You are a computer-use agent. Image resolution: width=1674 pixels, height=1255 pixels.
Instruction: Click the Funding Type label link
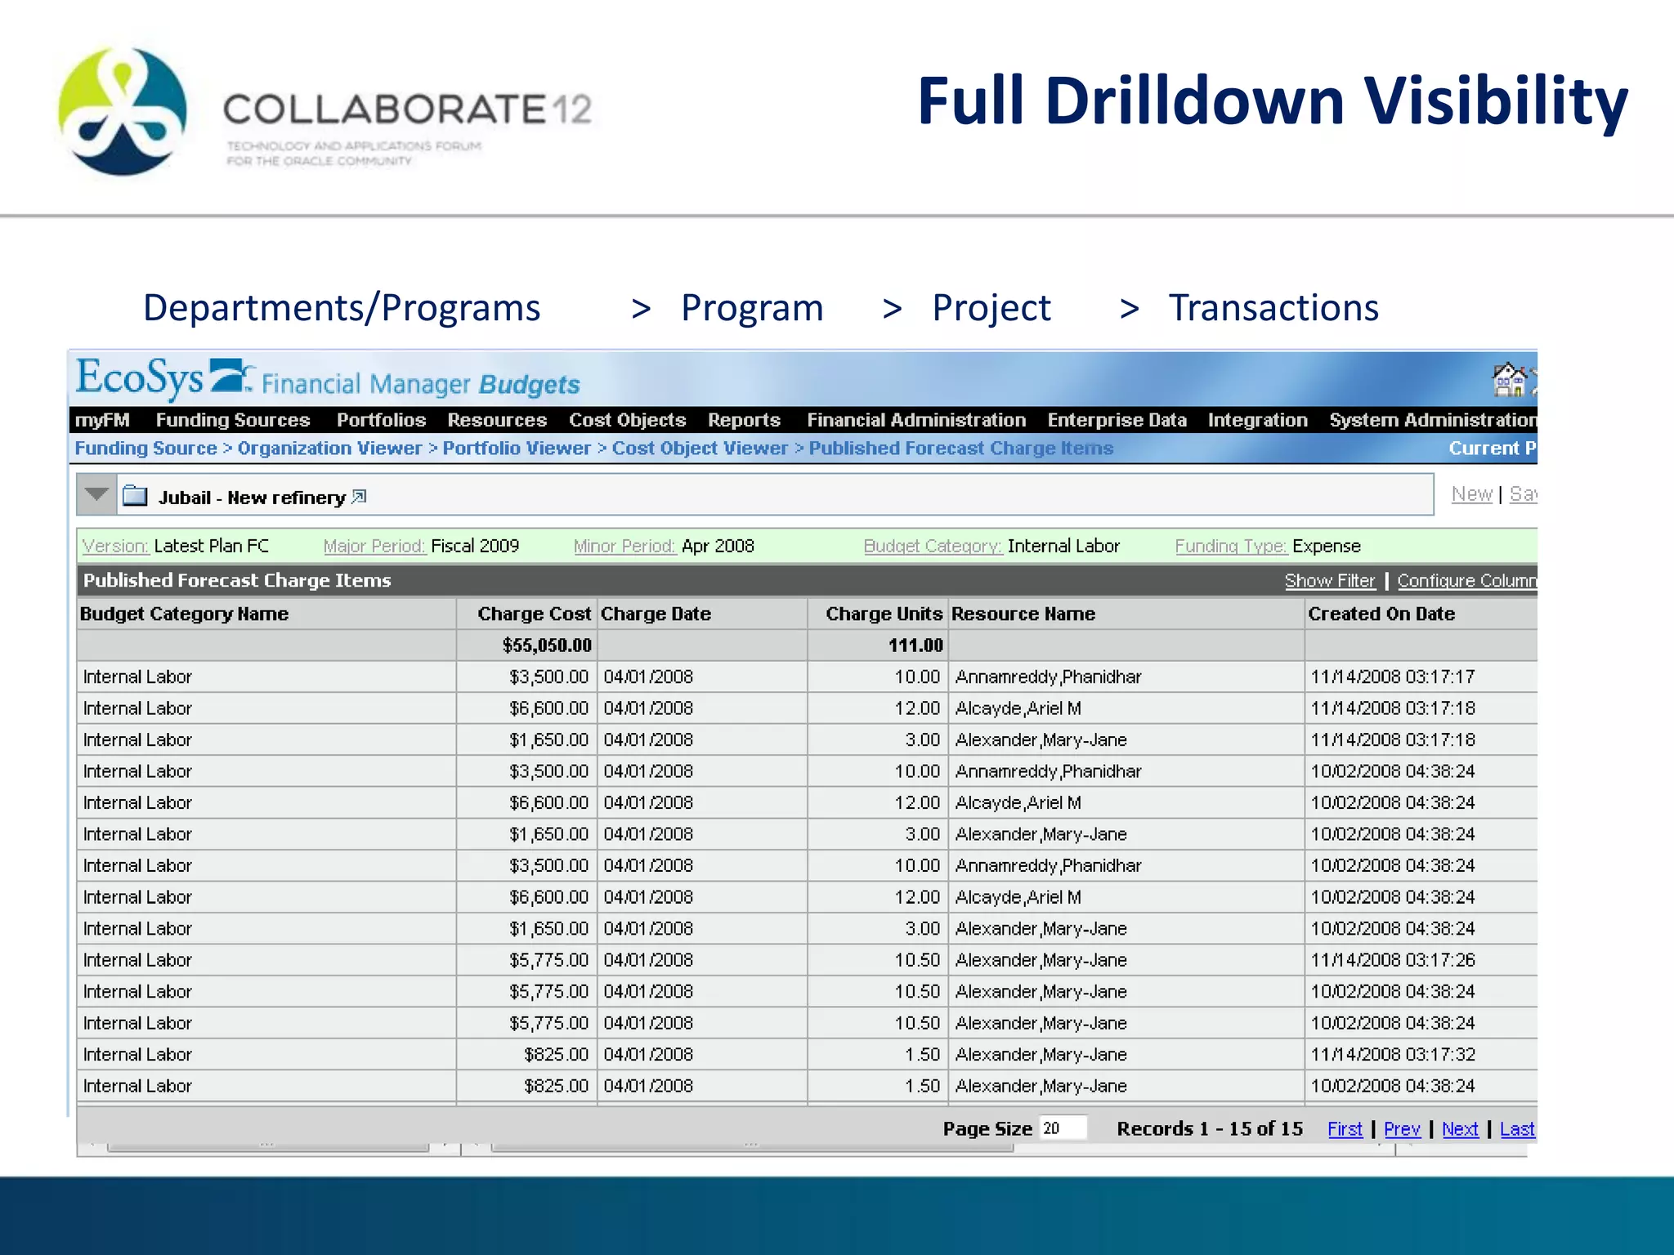1231,546
